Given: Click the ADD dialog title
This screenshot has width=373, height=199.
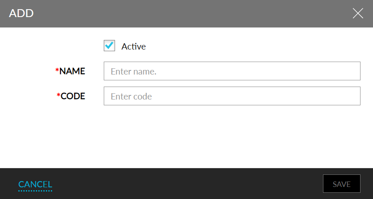Looking at the screenshot, I should [21, 13].
